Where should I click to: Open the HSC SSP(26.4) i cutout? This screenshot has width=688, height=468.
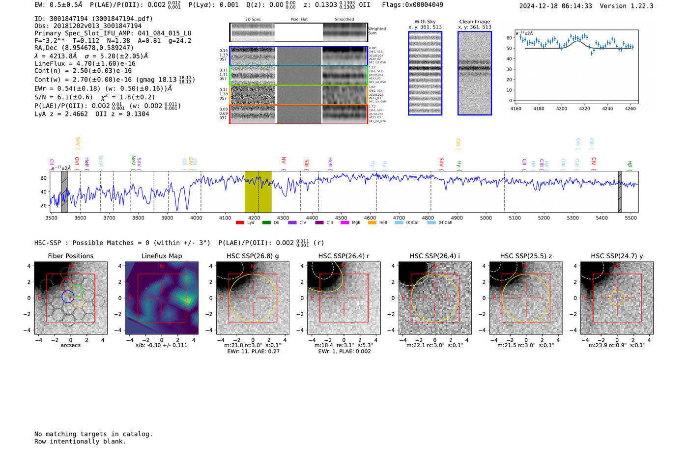(435, 298)
